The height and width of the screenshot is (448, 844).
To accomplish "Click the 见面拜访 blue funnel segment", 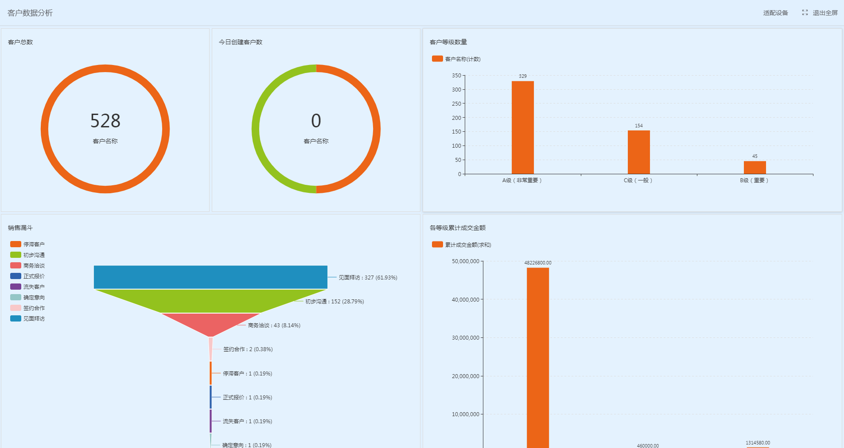I will coord(210,277).
